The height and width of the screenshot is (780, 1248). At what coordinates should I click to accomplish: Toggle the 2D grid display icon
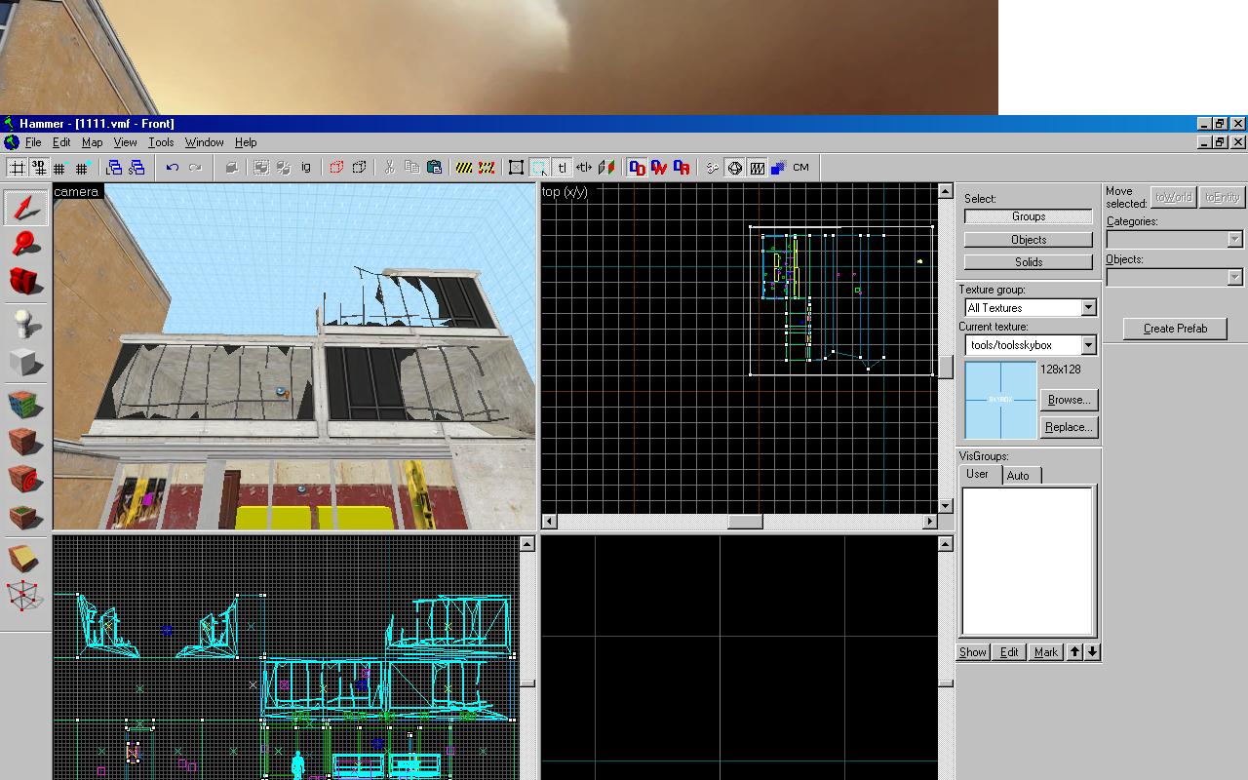coord(17,168)
